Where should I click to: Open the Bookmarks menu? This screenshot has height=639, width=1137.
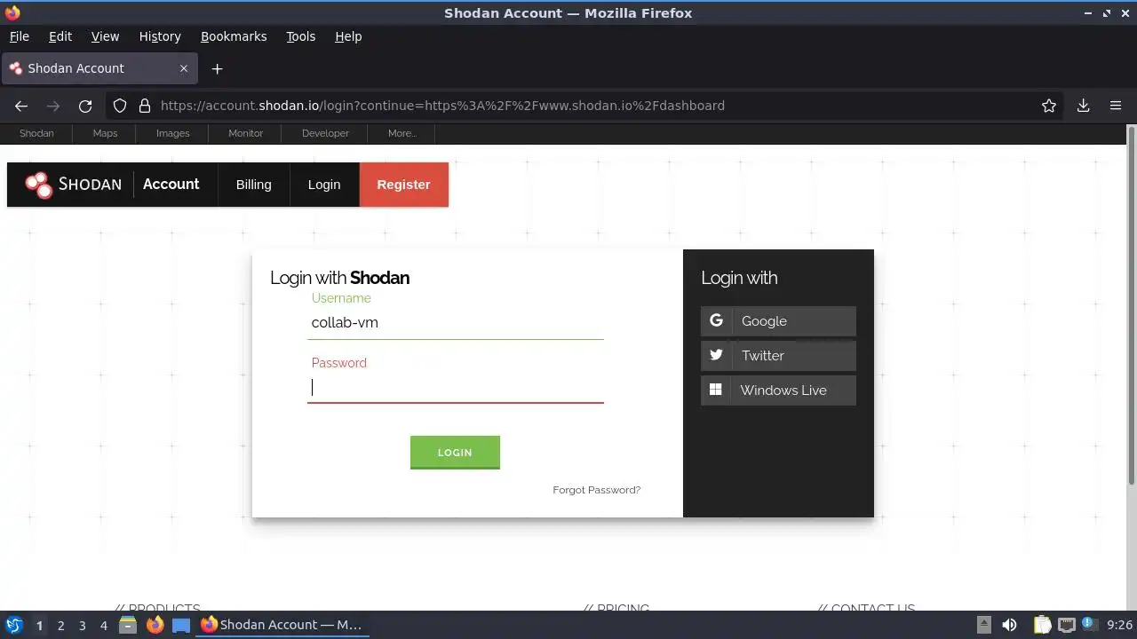coord(234,36)
